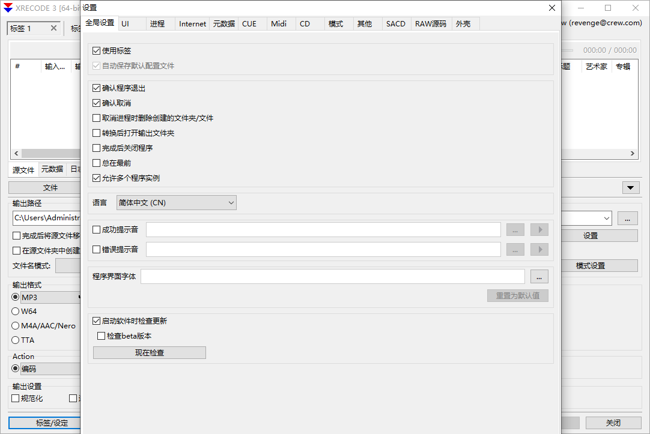This screenshot has width=650, height=434.
Task: Open the SACD settings tab
Action: point(395,23)
